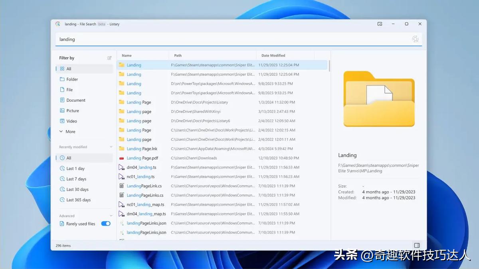Screen dimensions: 479x269
Task: Click the search icon inside the search bar
Action: 415,39
